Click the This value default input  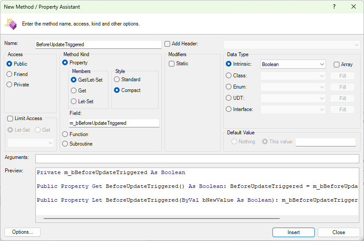pos(326,142)
